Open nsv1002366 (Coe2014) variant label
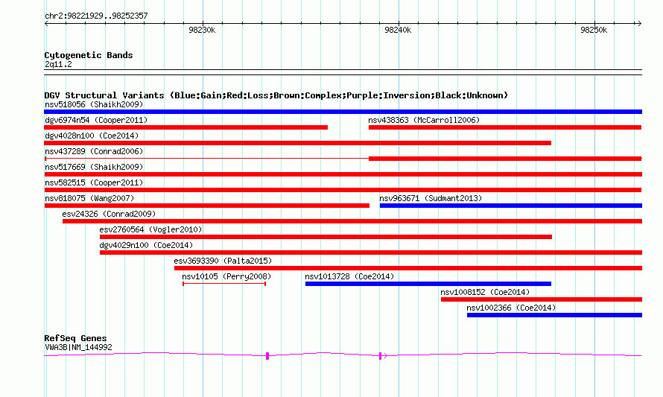The height and width of the screenshot is (397, 663). tap(511, 308)
